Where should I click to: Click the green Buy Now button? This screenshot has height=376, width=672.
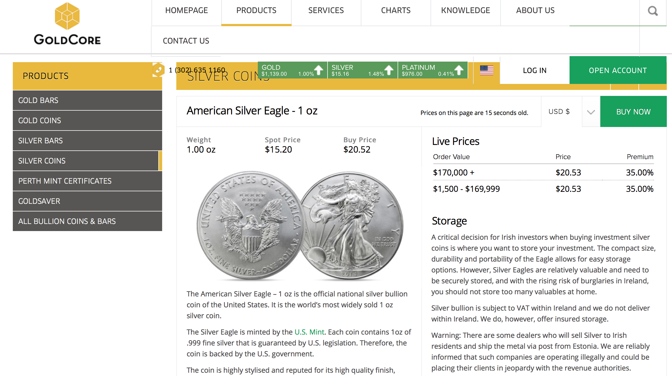point(633,112)
